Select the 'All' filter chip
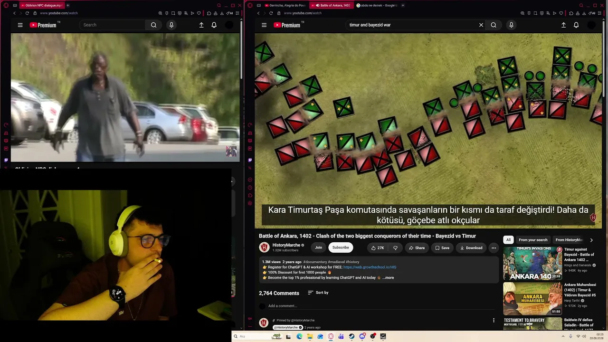This screenshot has height=342, width=608. coord(508,240)
